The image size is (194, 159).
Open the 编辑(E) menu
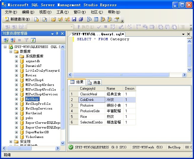point(28,12)
